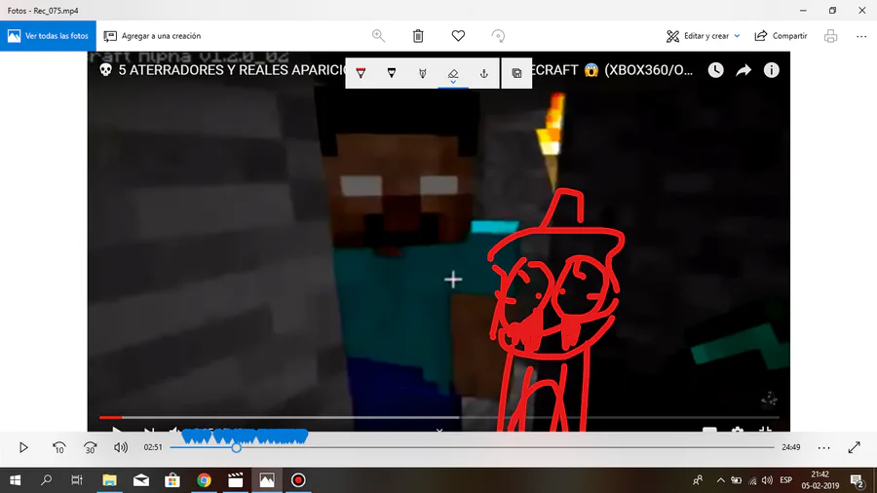This screenshot has height=493, width=877.
Task: Select the black pencil ink tool
Action: click(x=392, y=73)
